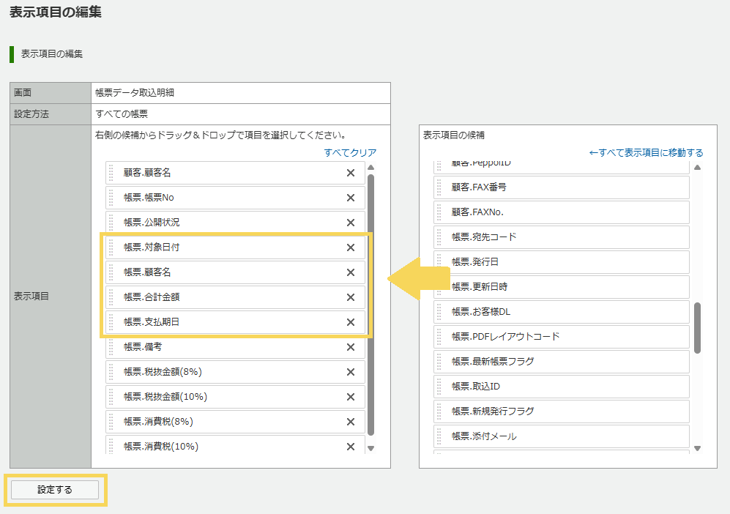Image resolution: width=730 pixels, height=514 pixels.
Task: Delete 帳票.対象日付 with its X icon
Action: point(350,247)
